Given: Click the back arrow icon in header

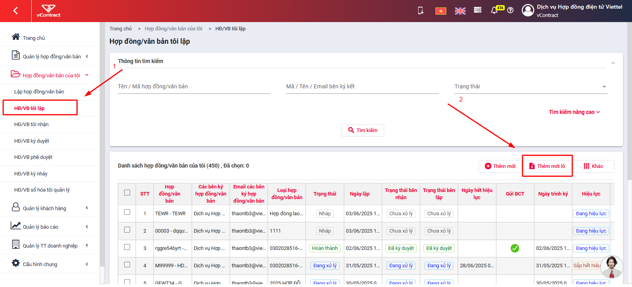Looking at the screenshot, I should pyautogui.click(x=15, y=11).
